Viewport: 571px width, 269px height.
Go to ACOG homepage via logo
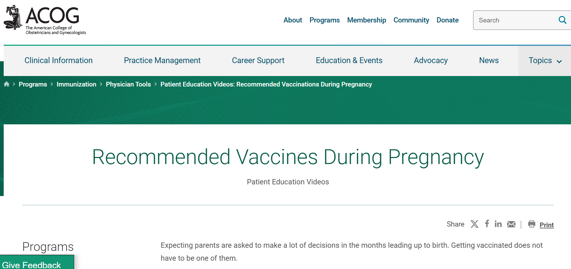45,20
